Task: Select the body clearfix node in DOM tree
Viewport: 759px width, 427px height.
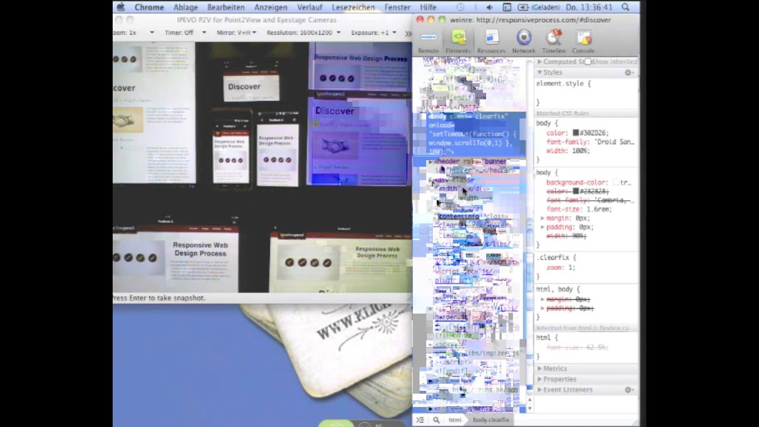Action: pos(468,134)
